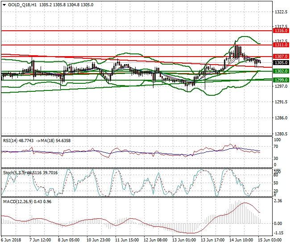Select the 1322.5 price scale value
290x245 pixels.
281,12
